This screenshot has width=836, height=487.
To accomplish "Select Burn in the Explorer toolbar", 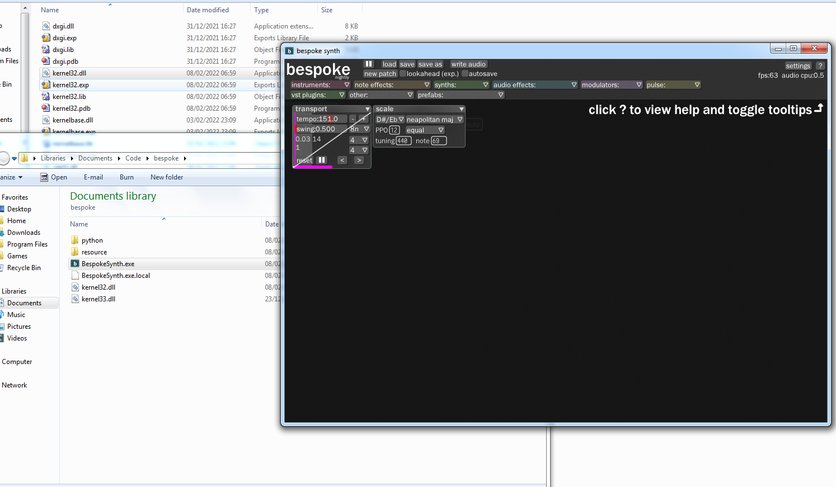I will tap(126, 177).
